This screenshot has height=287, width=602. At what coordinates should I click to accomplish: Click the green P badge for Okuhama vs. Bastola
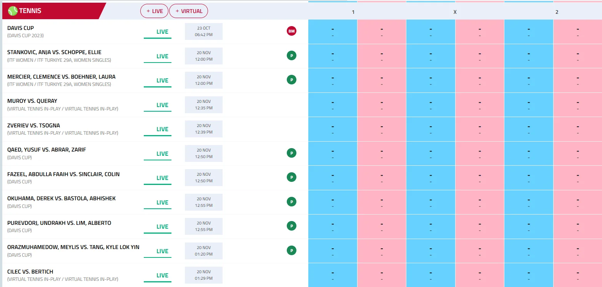pyautogui.click(x=291, y=202)
